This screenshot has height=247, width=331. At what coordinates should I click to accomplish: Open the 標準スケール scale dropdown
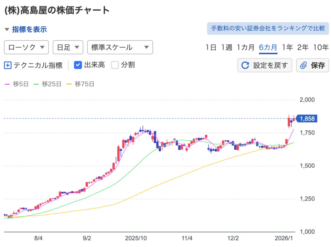click(120, 47)
